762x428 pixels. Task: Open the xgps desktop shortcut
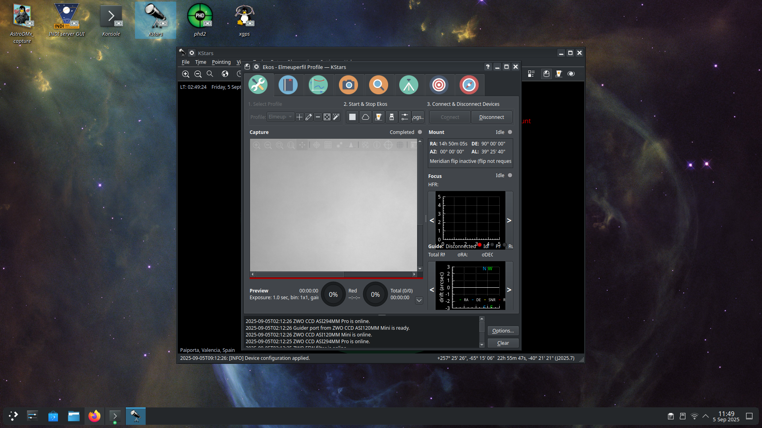pyautogui.click(x=244, y=20)
